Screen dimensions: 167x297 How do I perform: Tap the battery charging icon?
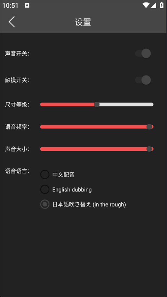pos(161,5)
